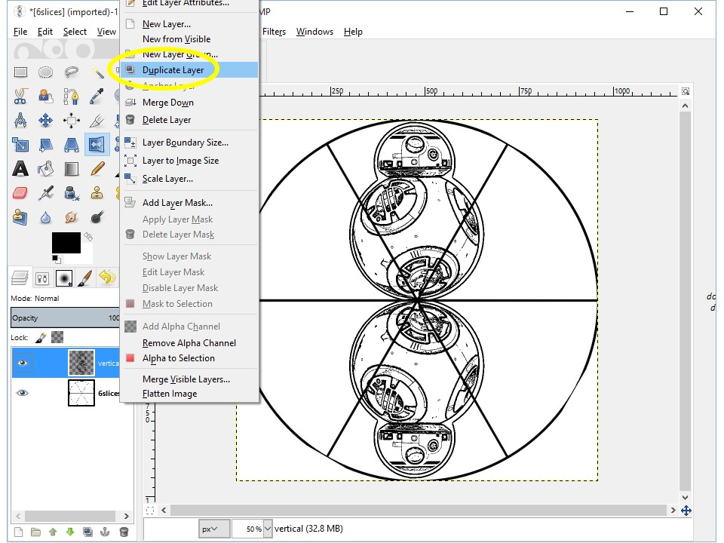Choose Delete Layer from the menu
The width and height of the screenshot is (724, 543).
(x=189, y=120)
